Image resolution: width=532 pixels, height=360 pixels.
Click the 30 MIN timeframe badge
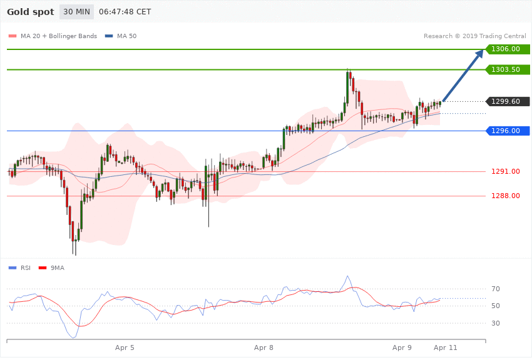(x=77, y=12)
